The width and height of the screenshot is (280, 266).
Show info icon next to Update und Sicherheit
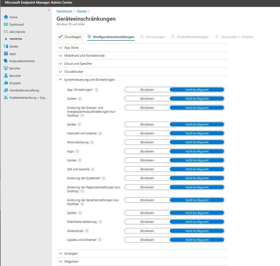[x=100, y=240]
